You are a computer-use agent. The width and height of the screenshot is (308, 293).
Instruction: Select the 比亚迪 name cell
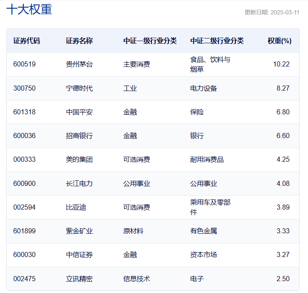coord(76,207)
